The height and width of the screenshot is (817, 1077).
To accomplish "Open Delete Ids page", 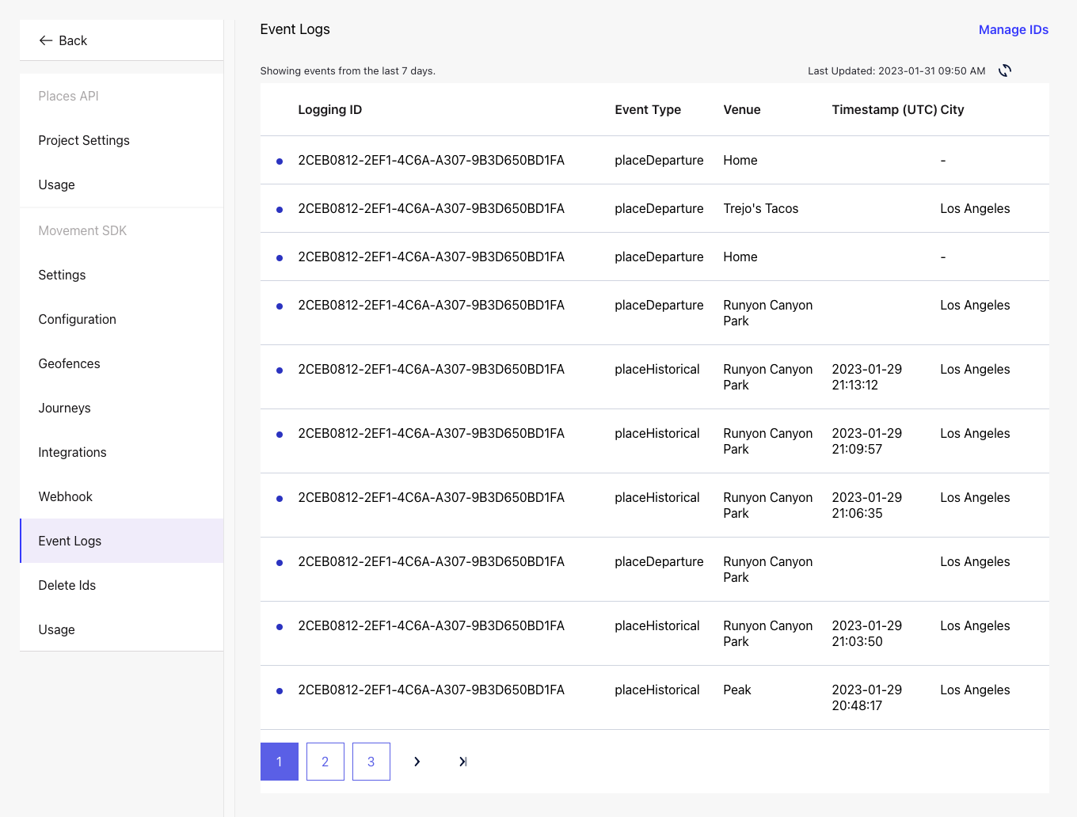I will 67,585.
